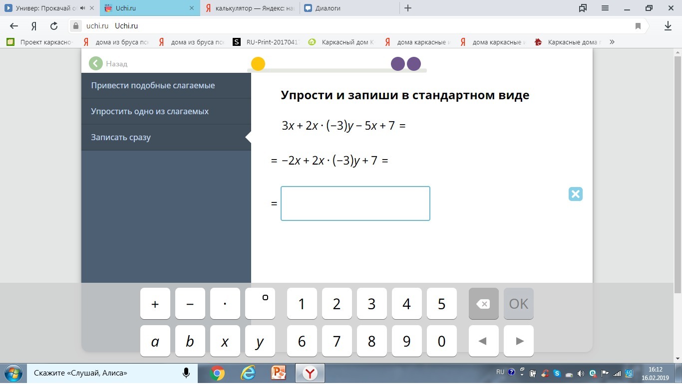Open Skype from the system tray
The width and height of the screenshot is (682, 389).
coord(557,373)
